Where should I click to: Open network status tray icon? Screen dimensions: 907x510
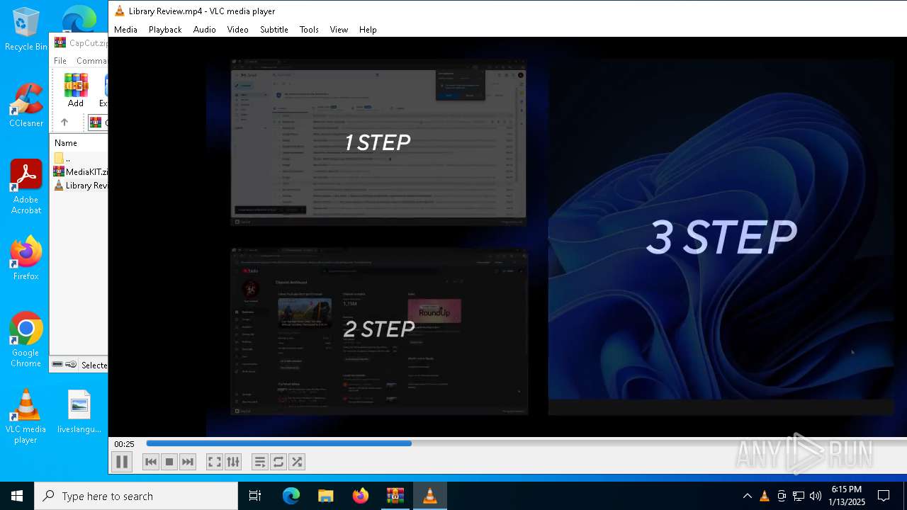[x=799, y=496]
